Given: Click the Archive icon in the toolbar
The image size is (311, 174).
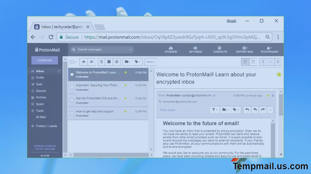Looking at the screenshot, I should point(109,62).
